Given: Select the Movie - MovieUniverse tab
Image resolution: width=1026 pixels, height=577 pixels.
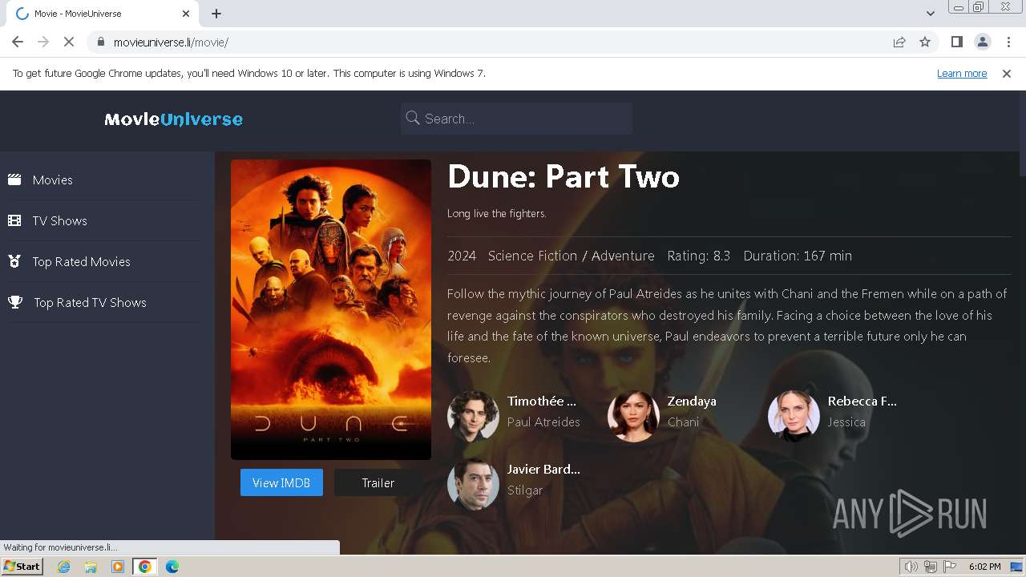Looking at the screenshot, I should (x=100, y=14).
